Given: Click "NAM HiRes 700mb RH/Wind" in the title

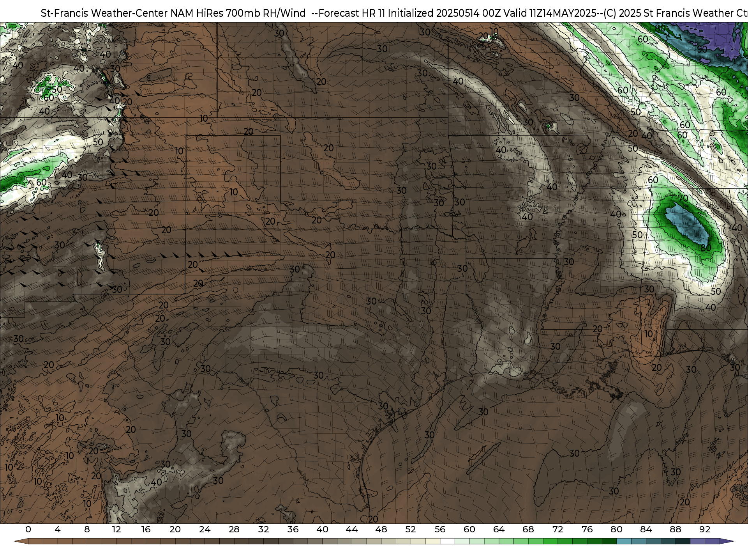Looking at the screenshot, I should click(238, 13).
